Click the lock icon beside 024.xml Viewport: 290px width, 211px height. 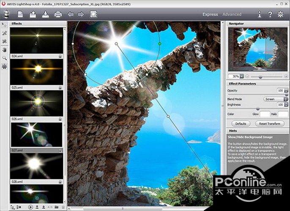[x=60, y=56]
